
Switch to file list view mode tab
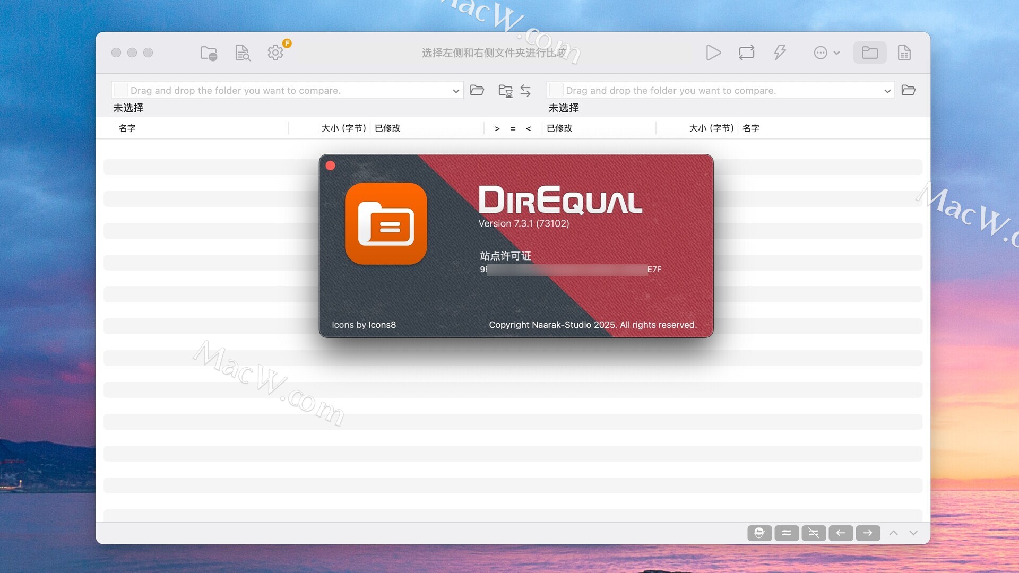click(904, 53)
